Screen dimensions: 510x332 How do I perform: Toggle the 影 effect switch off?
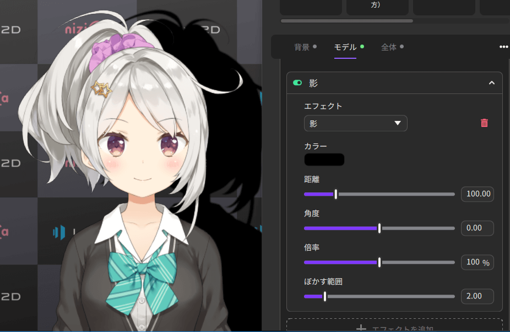pos(298,83)
